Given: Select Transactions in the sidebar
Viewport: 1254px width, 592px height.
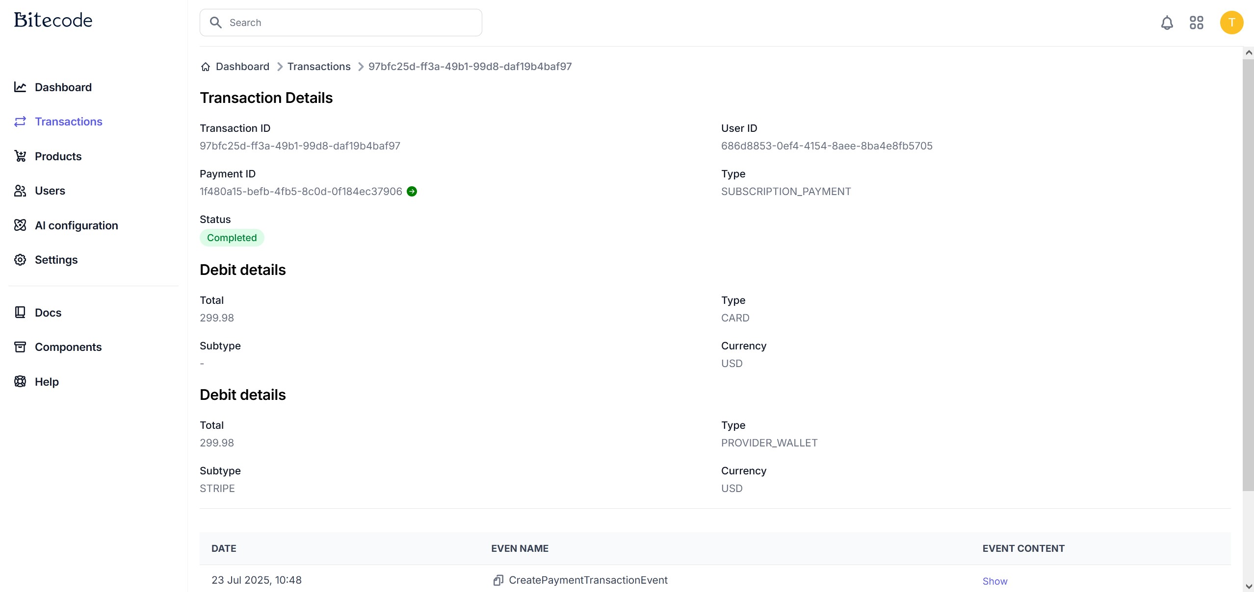Looking at the screenshot, I should tap(68, 122).
